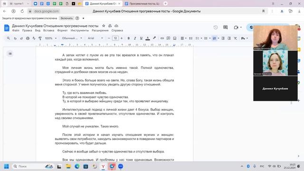Open the numbered list dropdown arrow
This screenshot has width=304, height=171.
pos(218,38)
